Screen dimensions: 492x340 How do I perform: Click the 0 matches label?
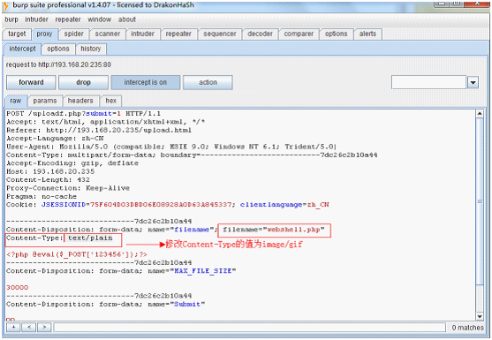pos(467,328)
